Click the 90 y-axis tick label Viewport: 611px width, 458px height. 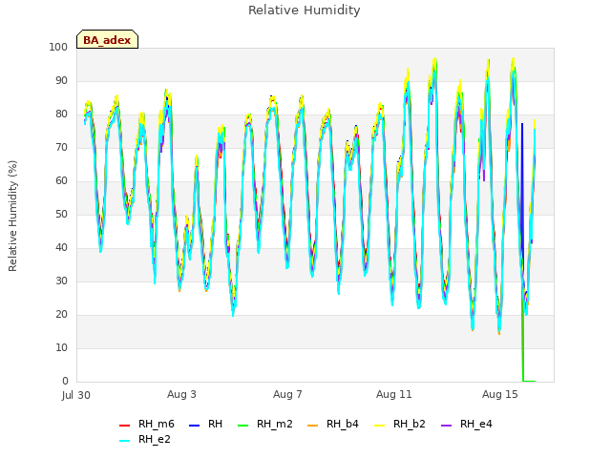click(x=61, y=80)
